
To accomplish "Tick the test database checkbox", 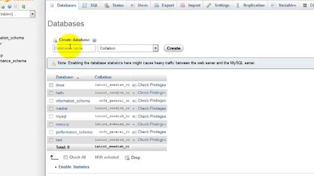I will 51,140.
